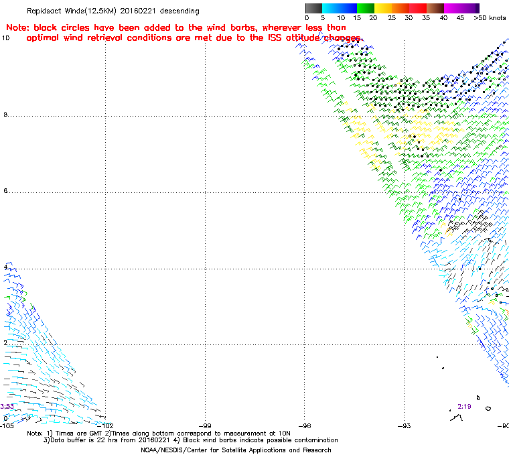The width and height of the screenshot is (509, 461).
Task: Click the cyan-blue 5-15 knots legend segment
Action: click(340, 8)
